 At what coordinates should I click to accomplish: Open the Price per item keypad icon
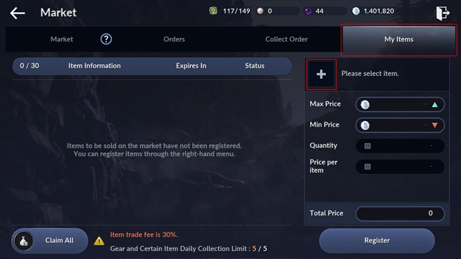pyautogui.click(x=368, y=166)
